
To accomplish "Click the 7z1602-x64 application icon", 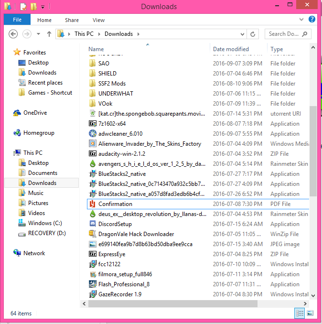I will (x=93, y=124).
